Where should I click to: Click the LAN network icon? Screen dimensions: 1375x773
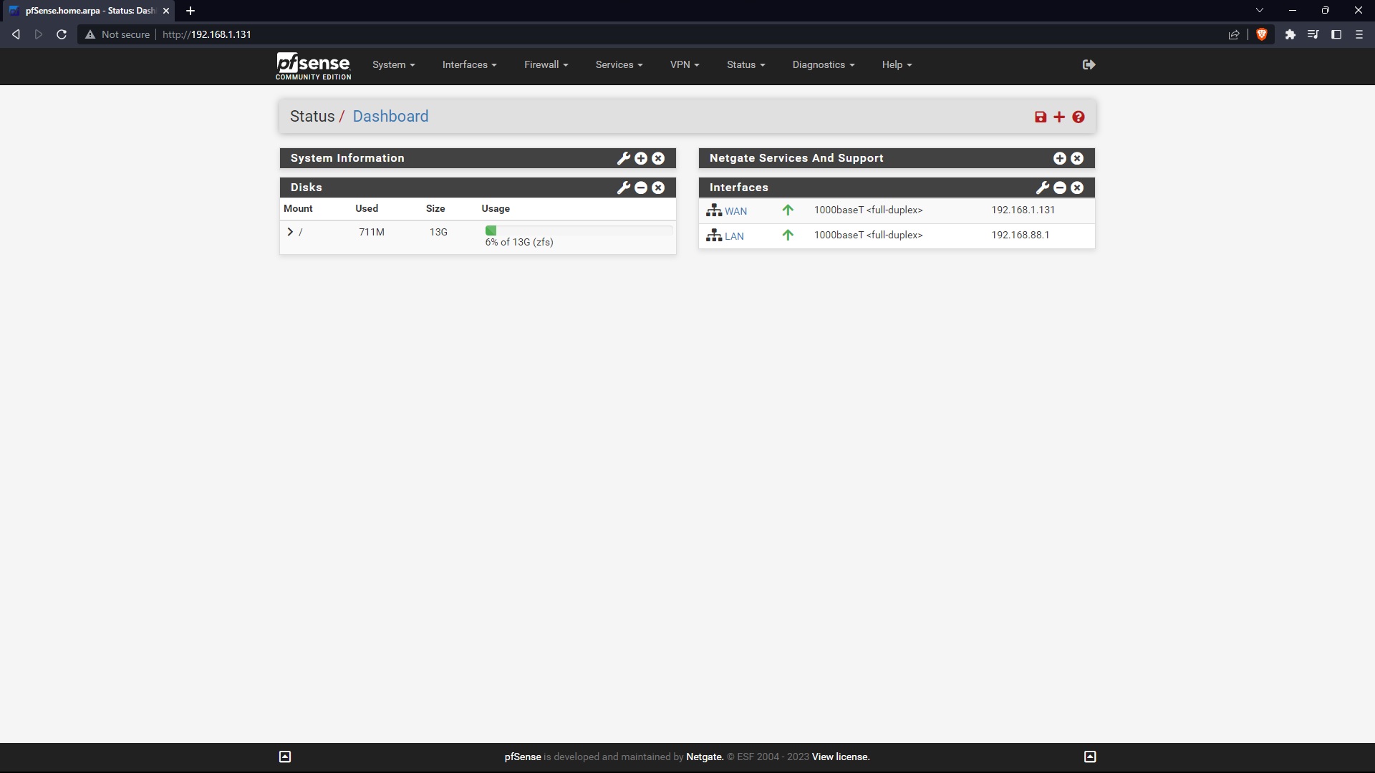[x=714, y=235]
